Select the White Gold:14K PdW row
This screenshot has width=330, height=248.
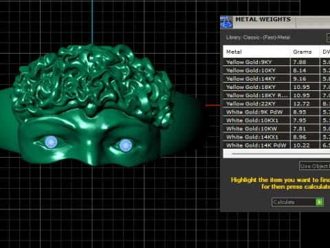[276, 145]
